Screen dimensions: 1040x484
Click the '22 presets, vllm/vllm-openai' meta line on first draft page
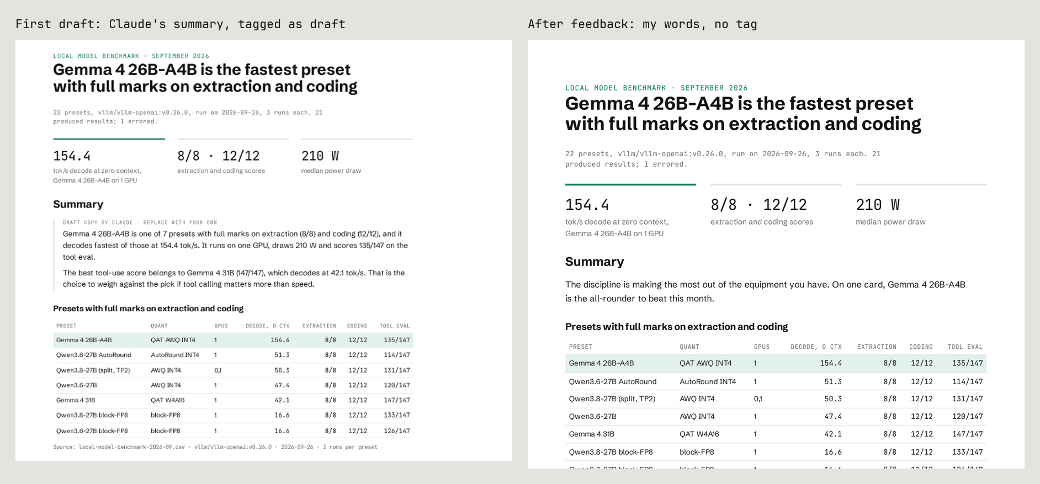click(x=188, y=117)
